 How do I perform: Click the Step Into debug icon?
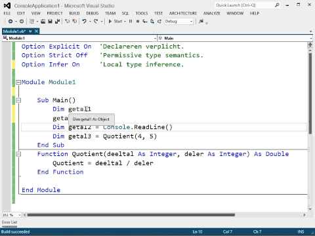[x=145, y=21]
